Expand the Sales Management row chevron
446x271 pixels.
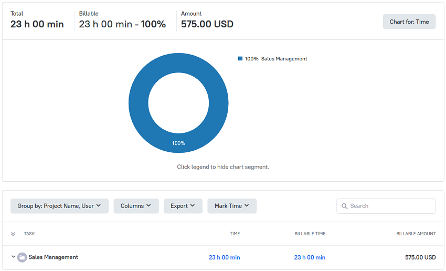13,257
